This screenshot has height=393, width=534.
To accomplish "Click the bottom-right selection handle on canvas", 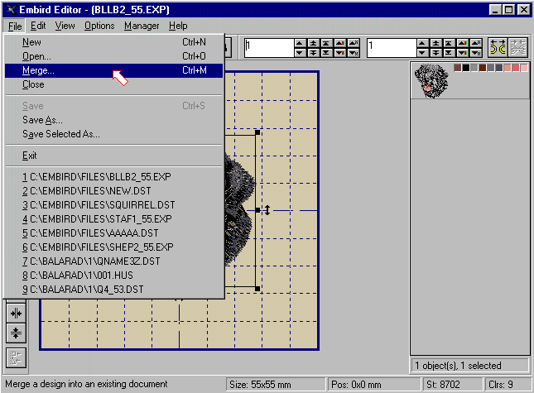I will coord(257,289).
